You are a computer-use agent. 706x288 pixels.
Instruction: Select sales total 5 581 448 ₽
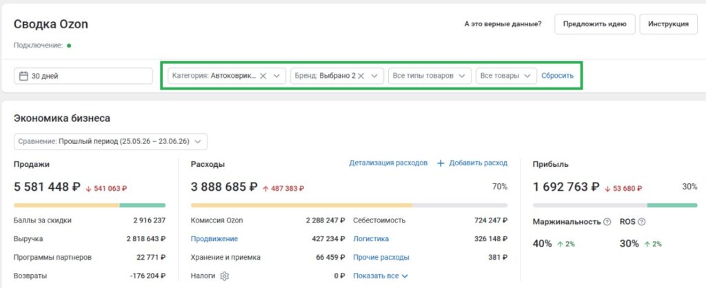[x=48, y=187]
